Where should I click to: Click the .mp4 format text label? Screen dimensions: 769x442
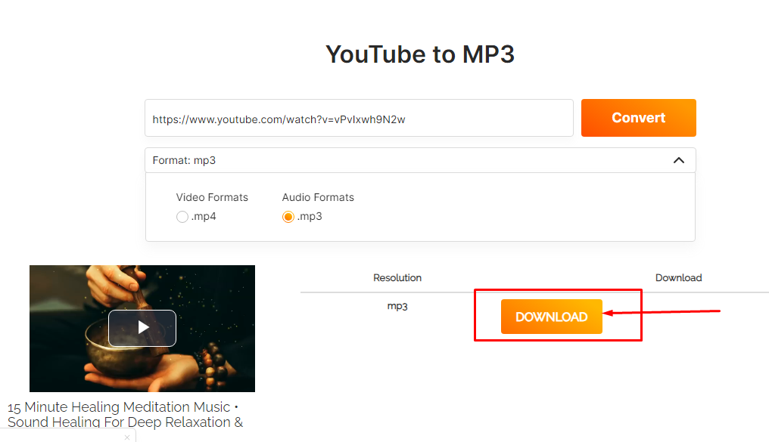point(204,216)
